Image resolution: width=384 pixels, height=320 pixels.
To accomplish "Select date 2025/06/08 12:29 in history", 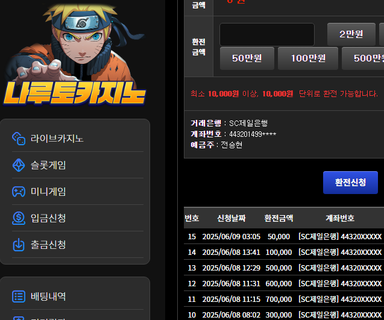I will coord(231,268).
